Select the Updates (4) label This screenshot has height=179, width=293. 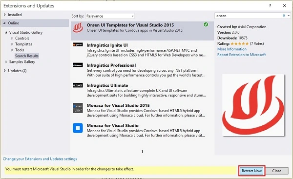point(17,71)
